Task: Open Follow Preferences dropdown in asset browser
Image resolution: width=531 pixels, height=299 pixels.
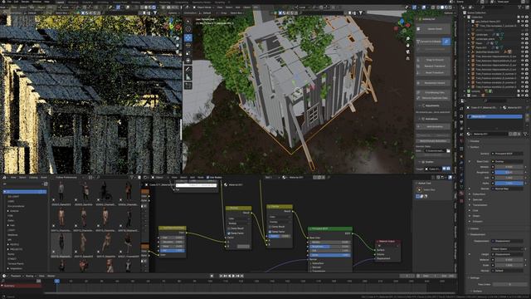Action: pyautogui.click(x=68, y=177)
